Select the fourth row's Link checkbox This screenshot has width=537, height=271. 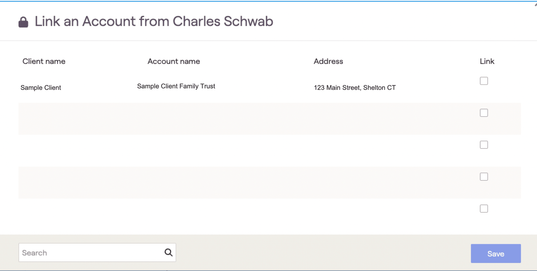click(x=484, y=177)
